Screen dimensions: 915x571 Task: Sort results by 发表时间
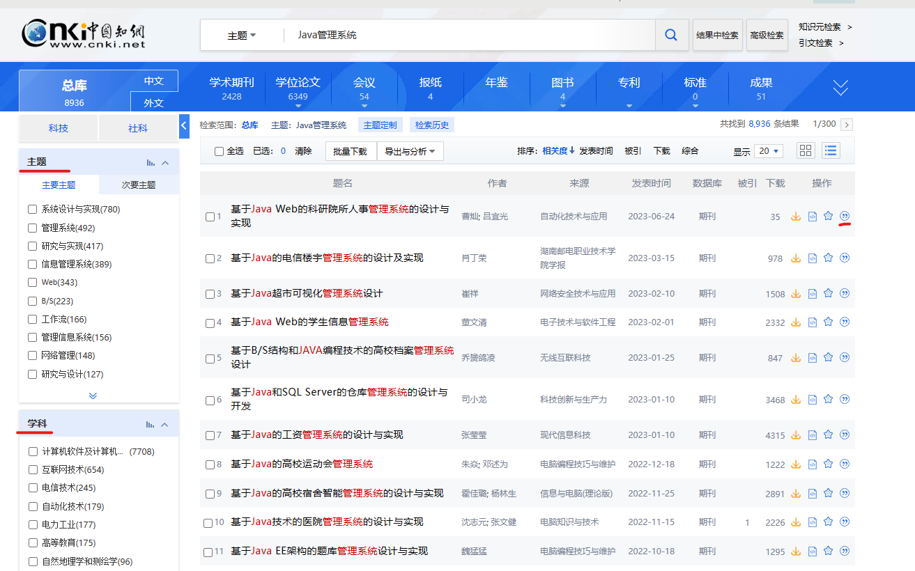point(596,150)
